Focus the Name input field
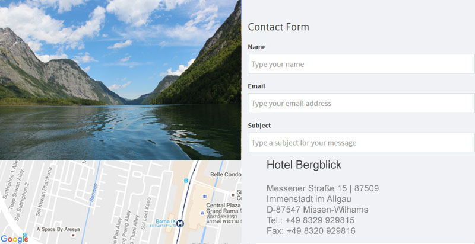The height and width of the screenshot is (244, 475). (361, 64)
